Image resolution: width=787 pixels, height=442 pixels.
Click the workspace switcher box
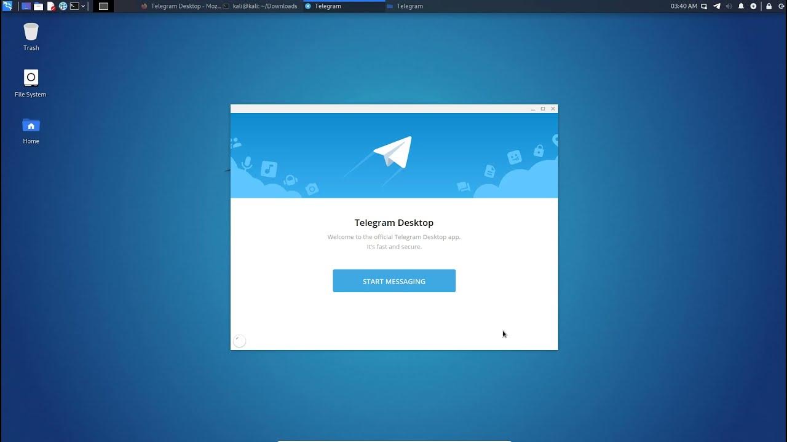click(x=103, y=6)
